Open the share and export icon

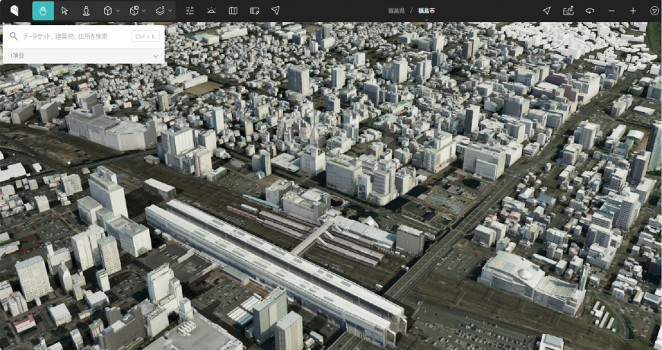568,11
